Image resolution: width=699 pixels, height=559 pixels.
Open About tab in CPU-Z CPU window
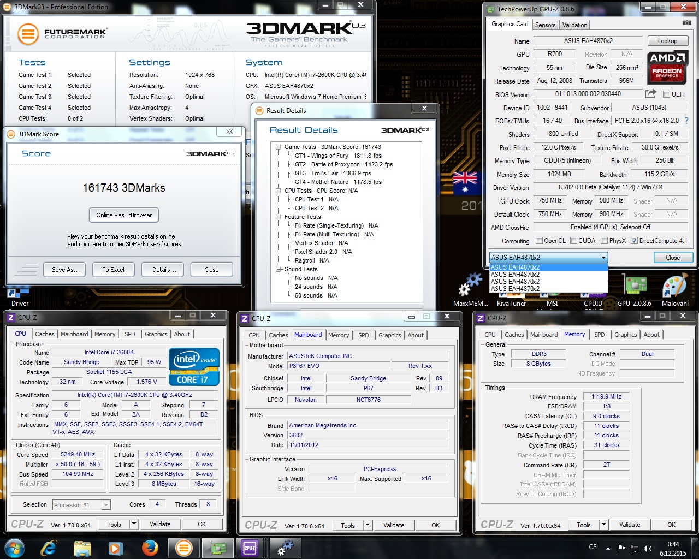[x=182, y=334]
